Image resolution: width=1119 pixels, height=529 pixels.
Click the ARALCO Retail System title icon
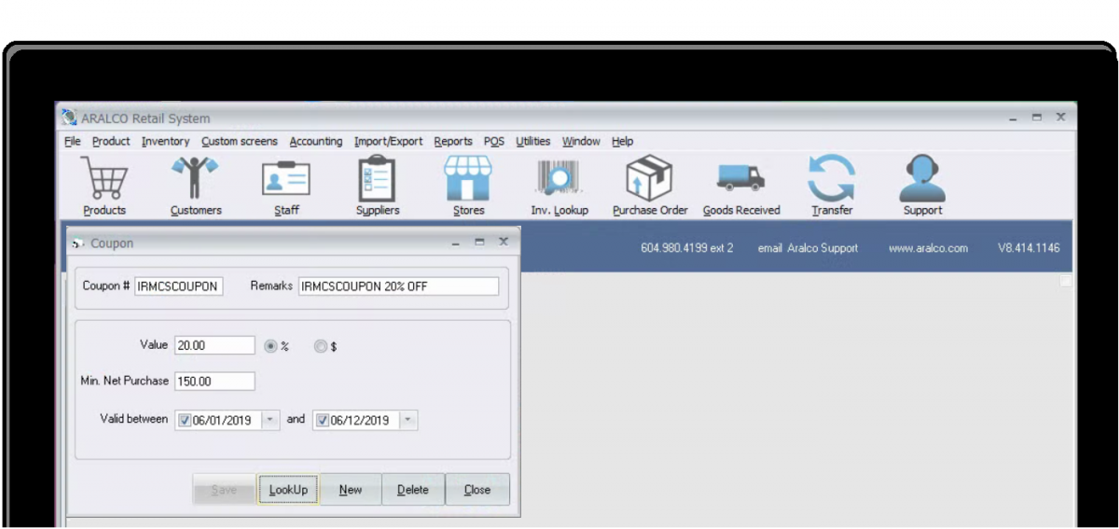(69, 118)
